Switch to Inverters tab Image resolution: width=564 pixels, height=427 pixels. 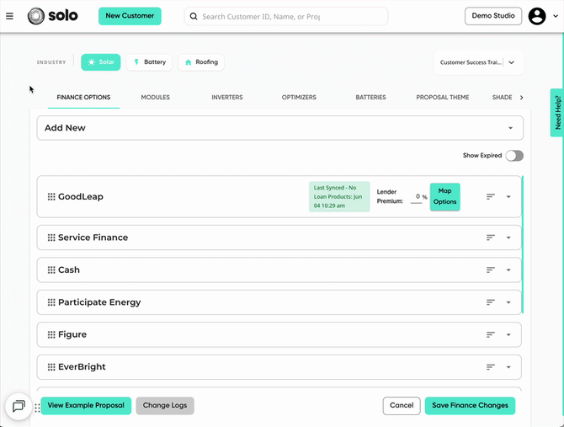(x=227, y=98)
